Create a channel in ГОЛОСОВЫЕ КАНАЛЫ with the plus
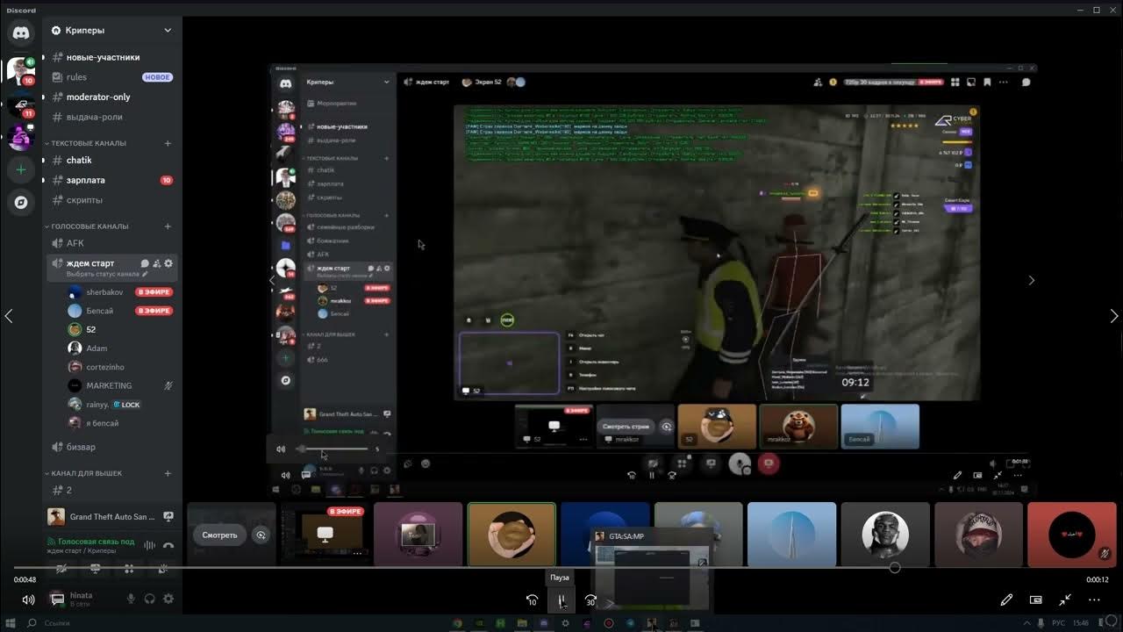Screen dimensions: 1123x632 168,226
